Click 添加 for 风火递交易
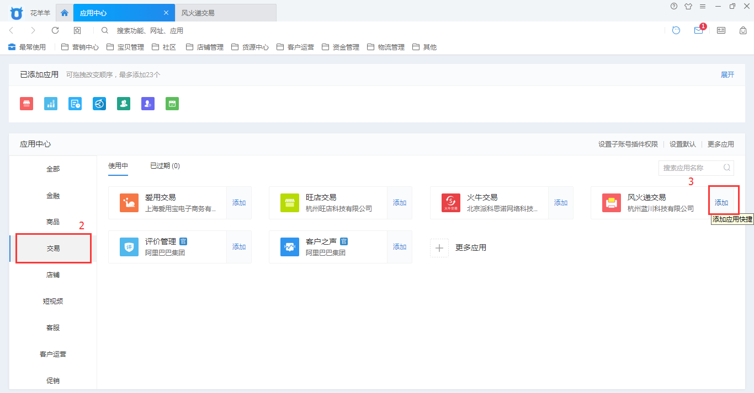Viewport: 754px width, 393px height. (721, 203)
